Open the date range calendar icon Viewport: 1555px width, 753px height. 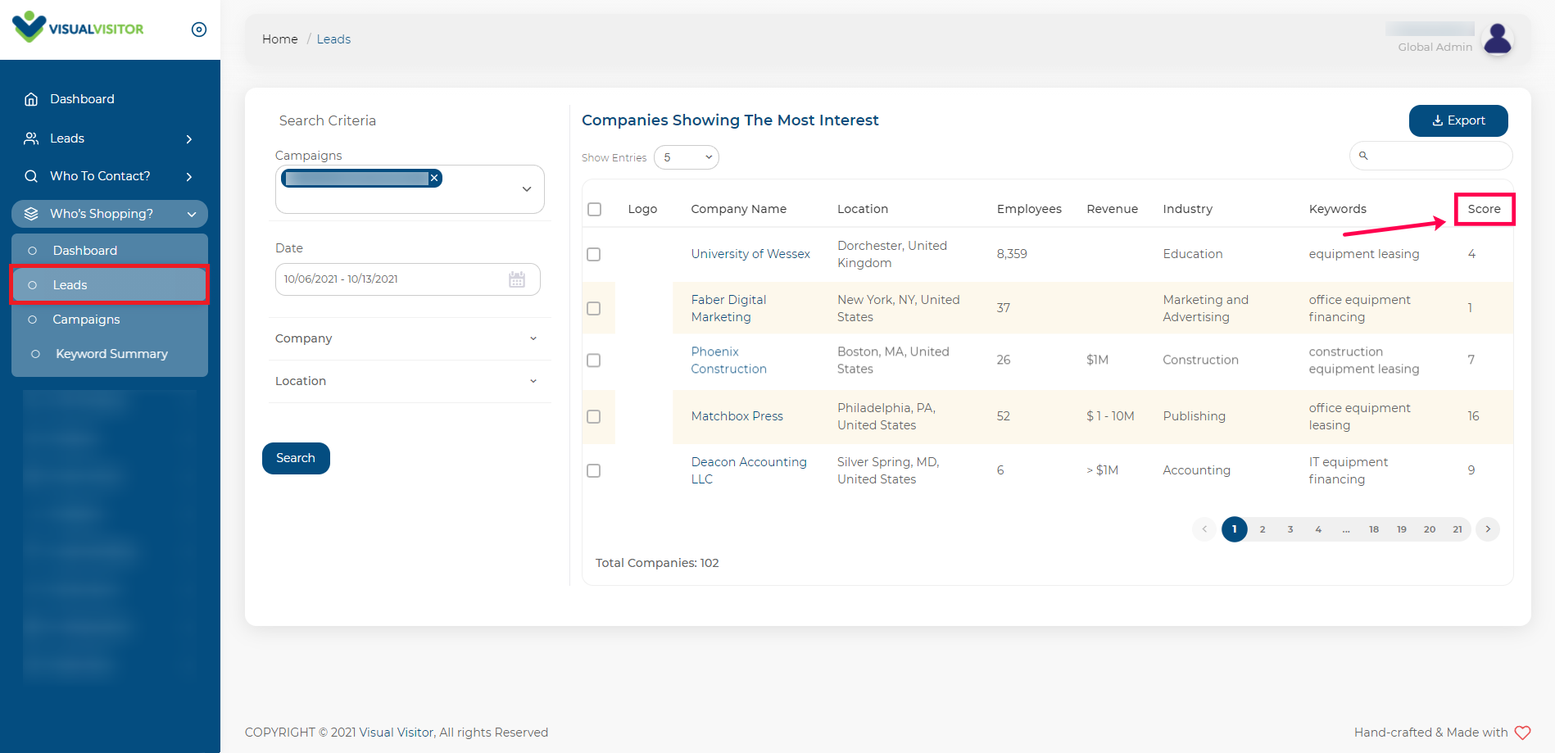517,279
